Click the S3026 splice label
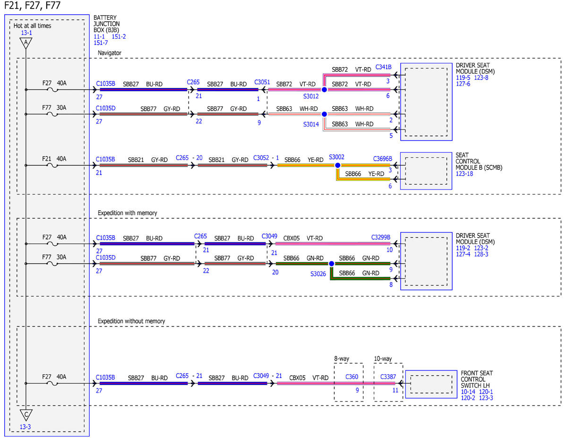The height and width of the screenshot is (438, 567). pos(318,274)
